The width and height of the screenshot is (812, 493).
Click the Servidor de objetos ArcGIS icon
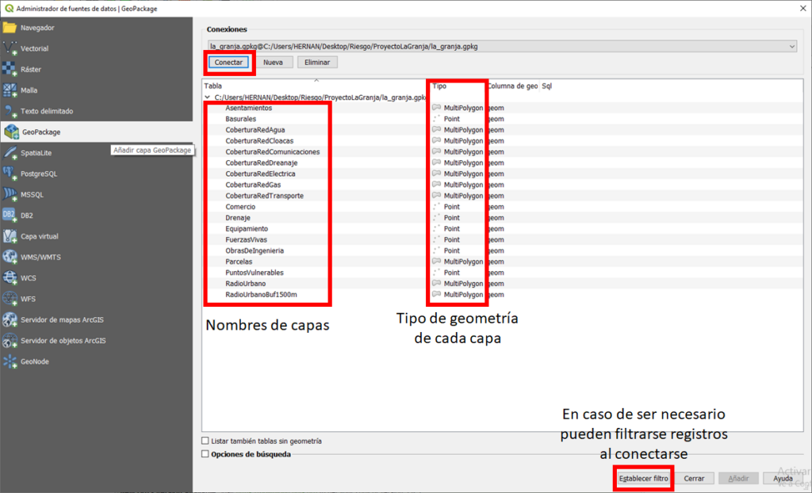(10, 340)
